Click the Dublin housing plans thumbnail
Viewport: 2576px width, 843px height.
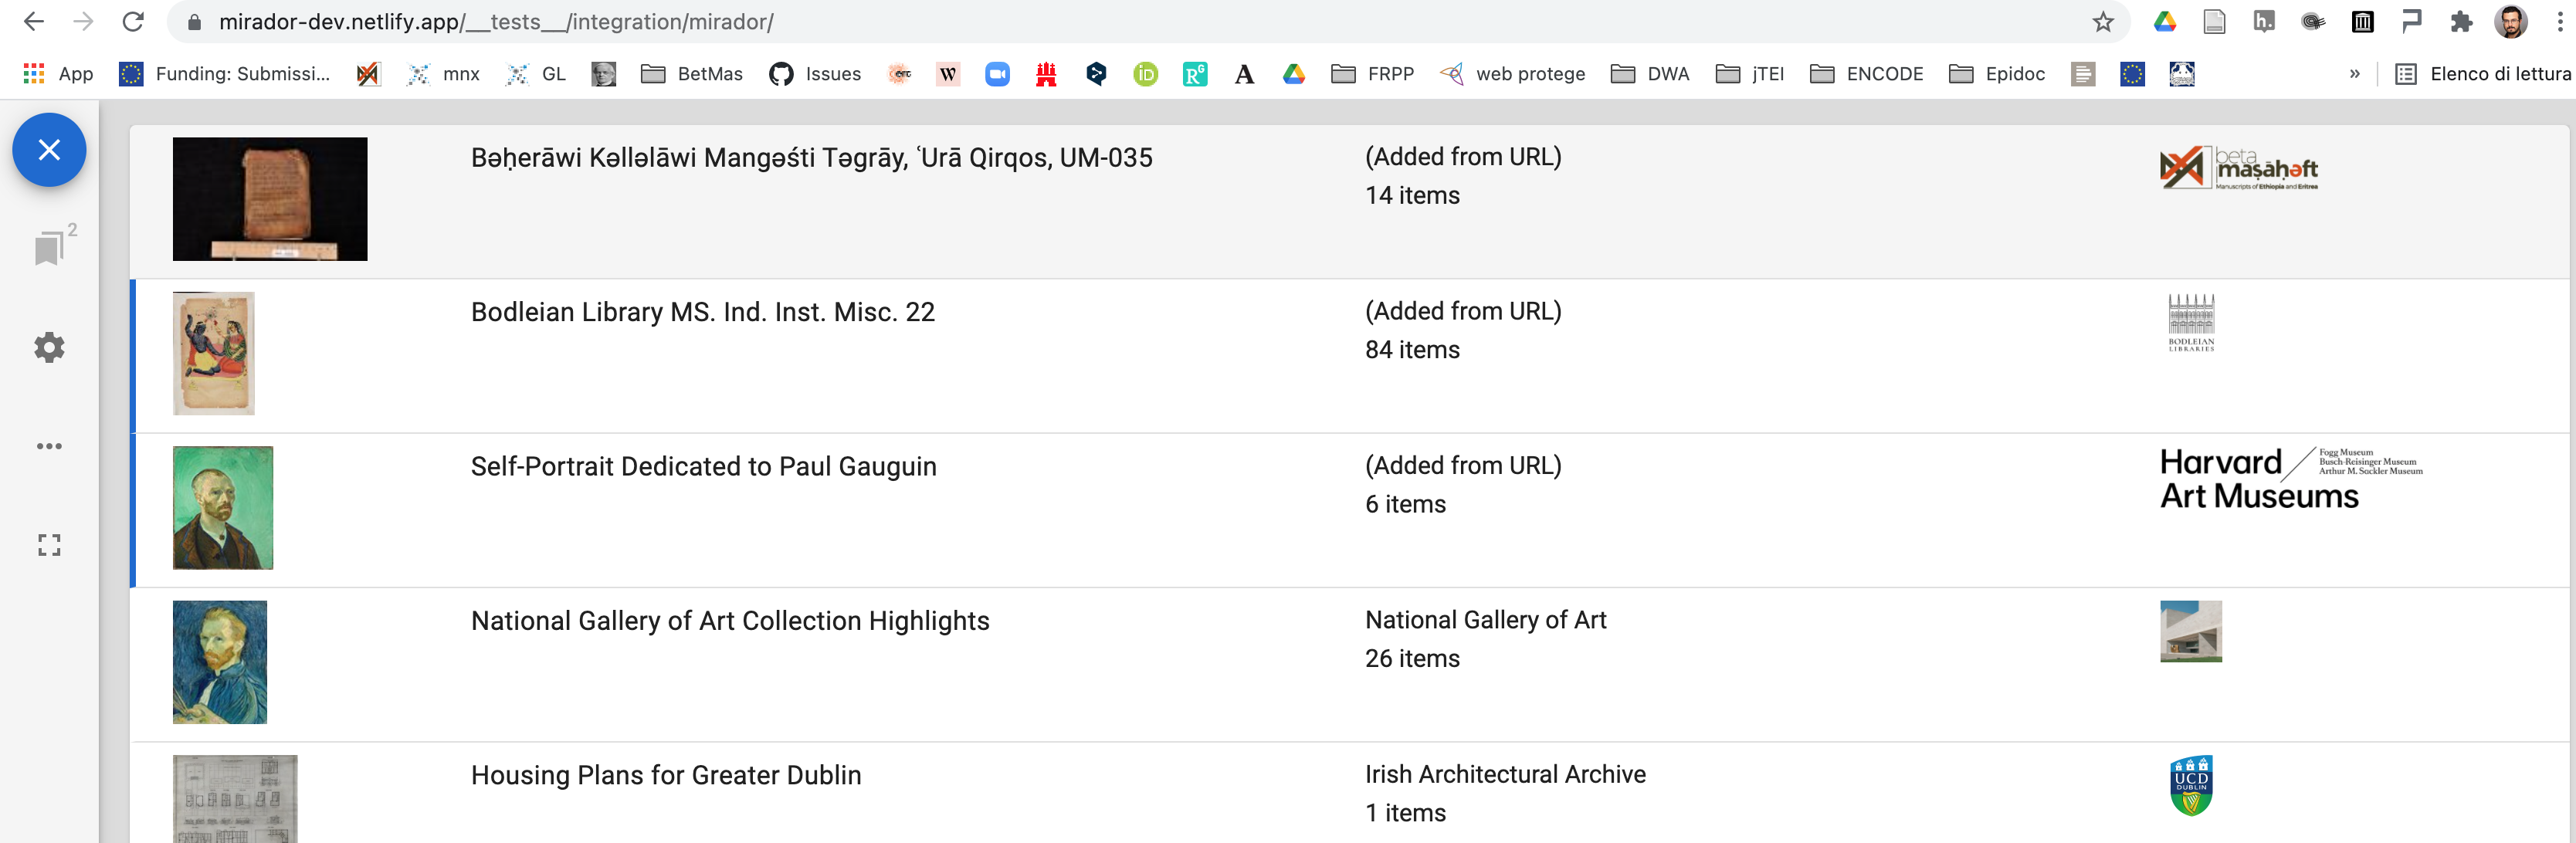(x=235, y=799)
